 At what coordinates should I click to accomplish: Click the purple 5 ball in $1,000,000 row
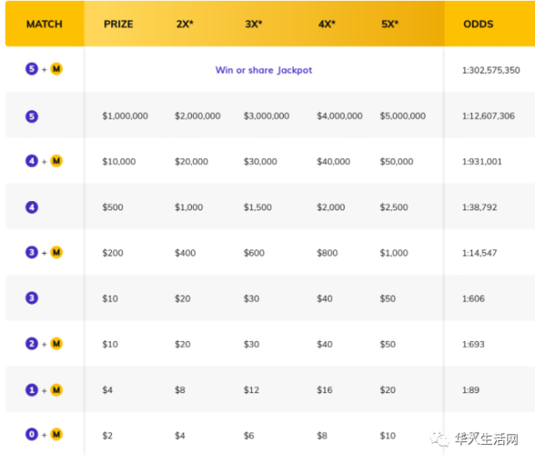[32, 117]
